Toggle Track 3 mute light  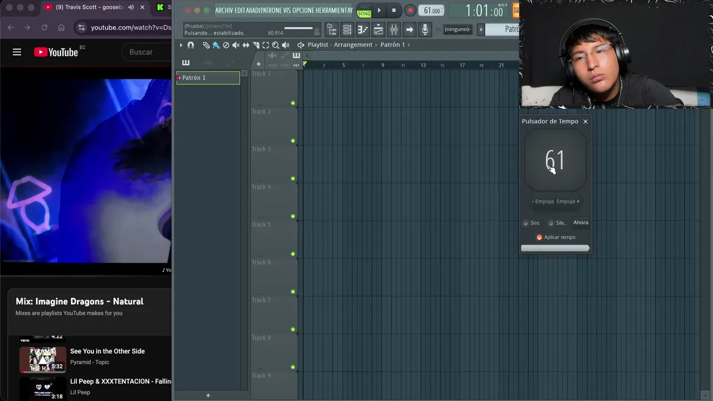293,179
